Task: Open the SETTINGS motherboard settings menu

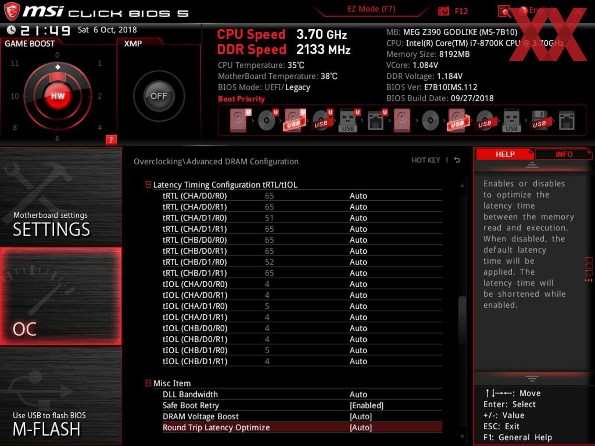Action: 61,197
